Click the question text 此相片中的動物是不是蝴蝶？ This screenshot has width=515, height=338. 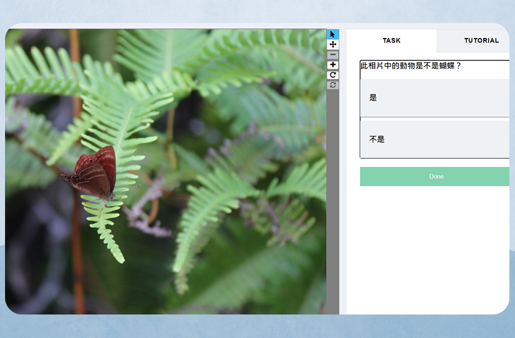point(410,66)
